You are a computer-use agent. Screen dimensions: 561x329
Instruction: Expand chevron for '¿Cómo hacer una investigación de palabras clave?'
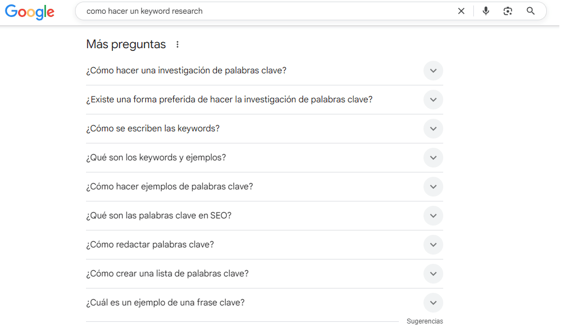tap(433, 71)
